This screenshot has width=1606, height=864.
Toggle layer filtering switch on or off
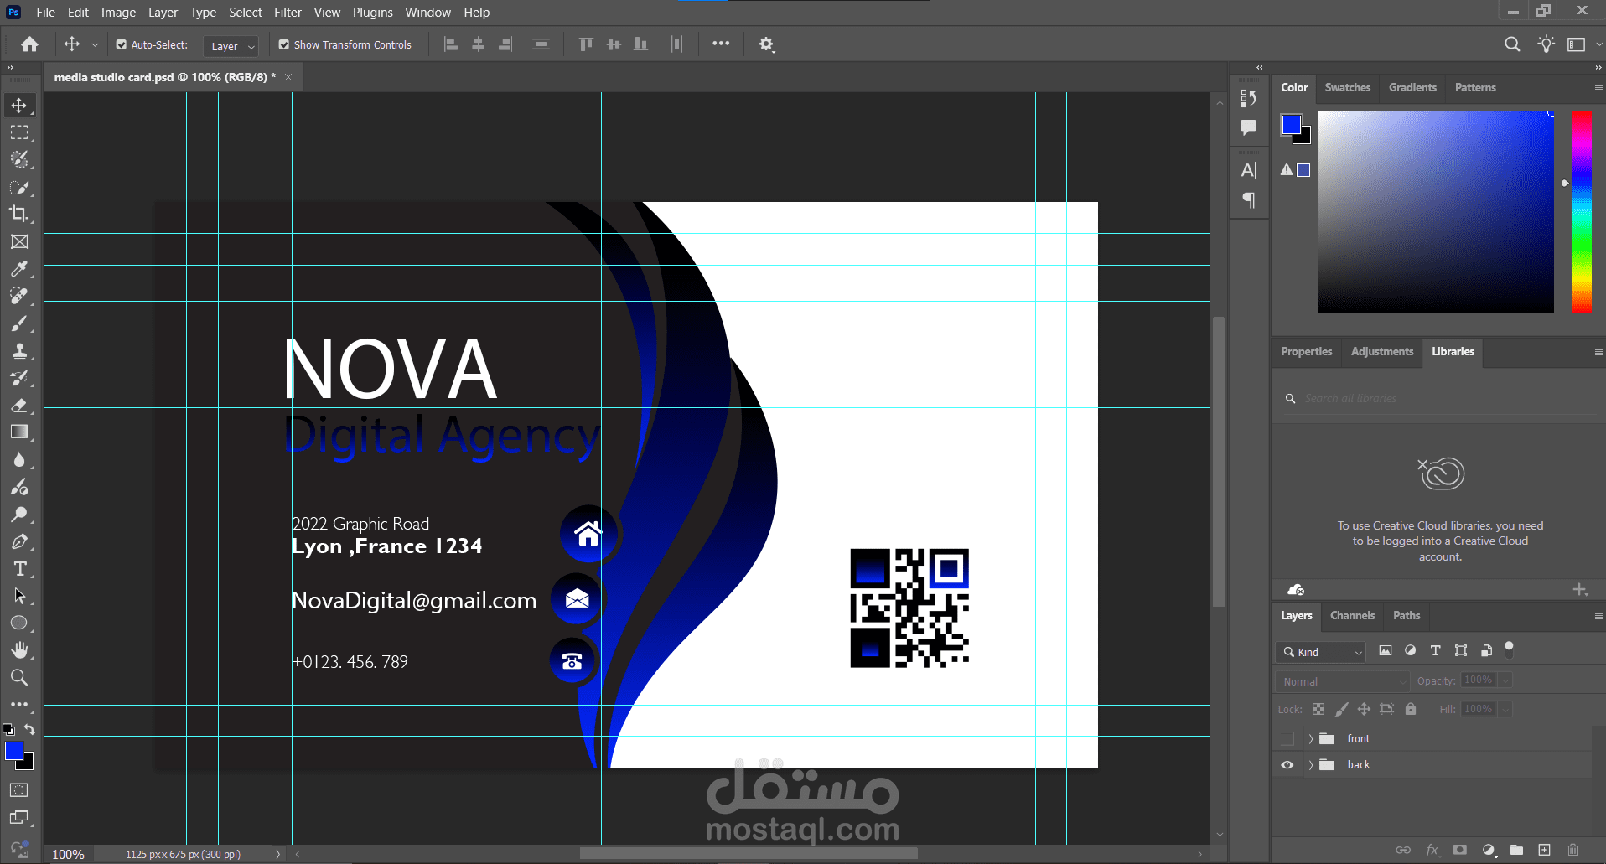1510,649
